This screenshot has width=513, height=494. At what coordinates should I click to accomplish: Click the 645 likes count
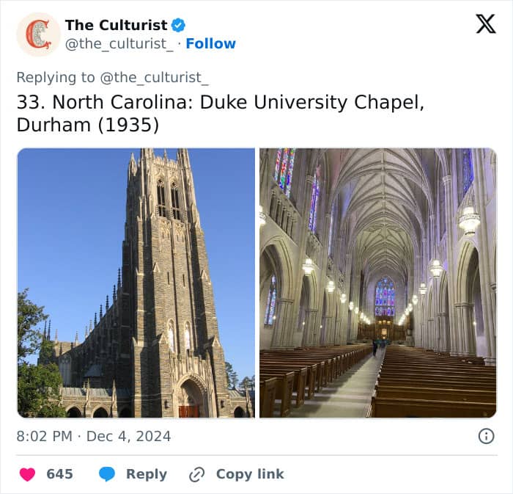[x=59, y=474]
